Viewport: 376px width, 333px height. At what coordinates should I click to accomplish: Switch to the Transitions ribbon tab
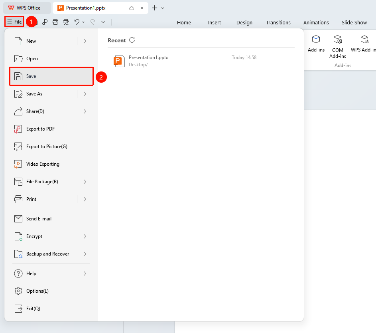click(x=278, y=23)
